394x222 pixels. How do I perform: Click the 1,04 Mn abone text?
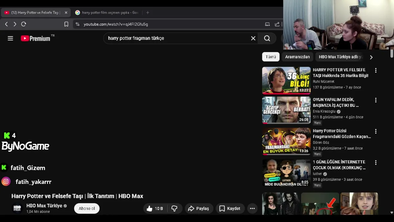38,212
